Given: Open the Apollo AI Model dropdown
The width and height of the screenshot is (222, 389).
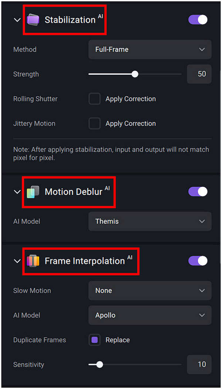Looking at the screenshot, I should point(149,315).
